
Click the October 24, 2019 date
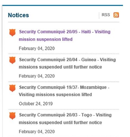coord(36,104)
